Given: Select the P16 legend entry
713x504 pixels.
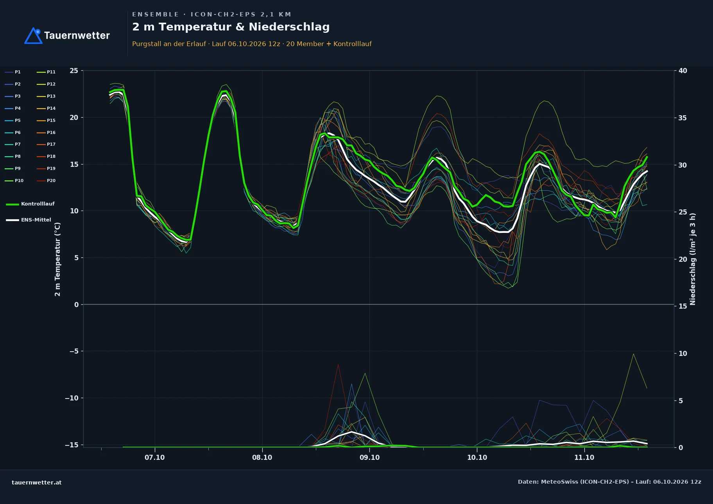Looking at the screenshot, I should (46, 132).
